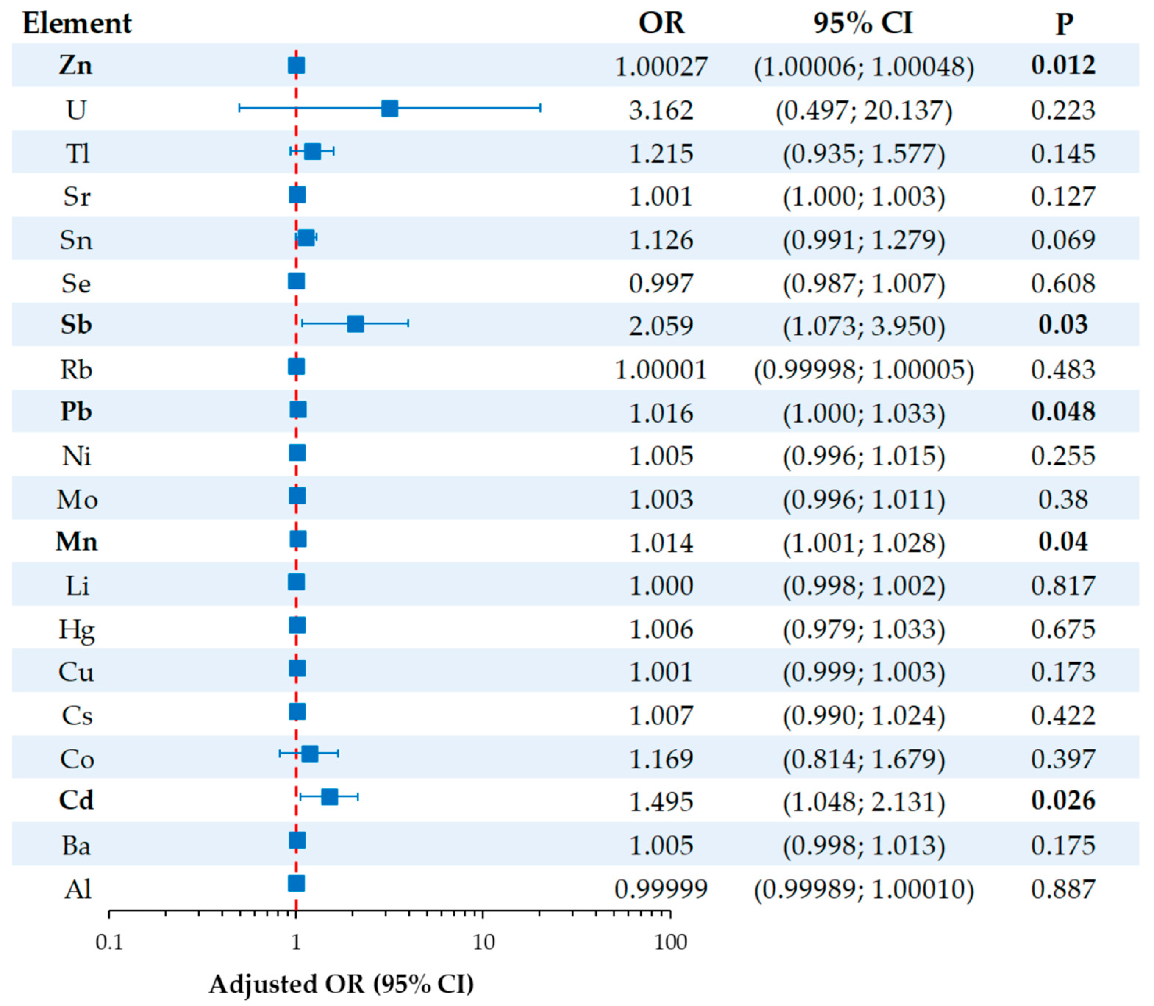Select the OR column header
The width and height of the screenshot is (1154, 1006).
[x=661, y=24]
